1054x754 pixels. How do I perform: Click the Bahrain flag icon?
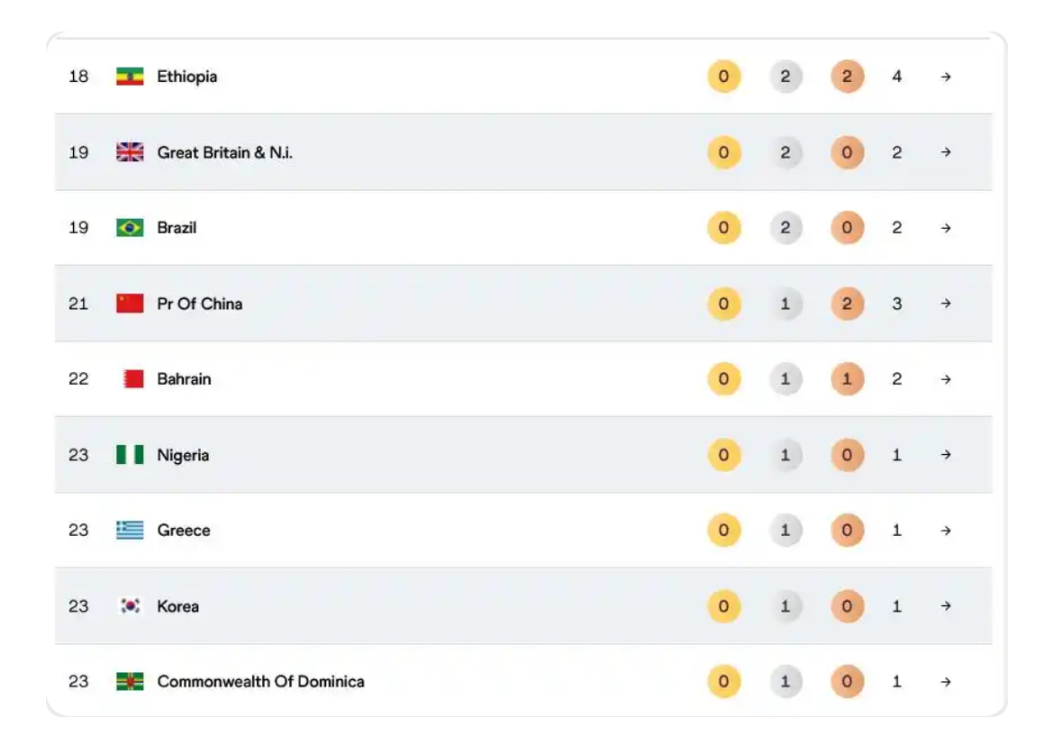point(133,379)
